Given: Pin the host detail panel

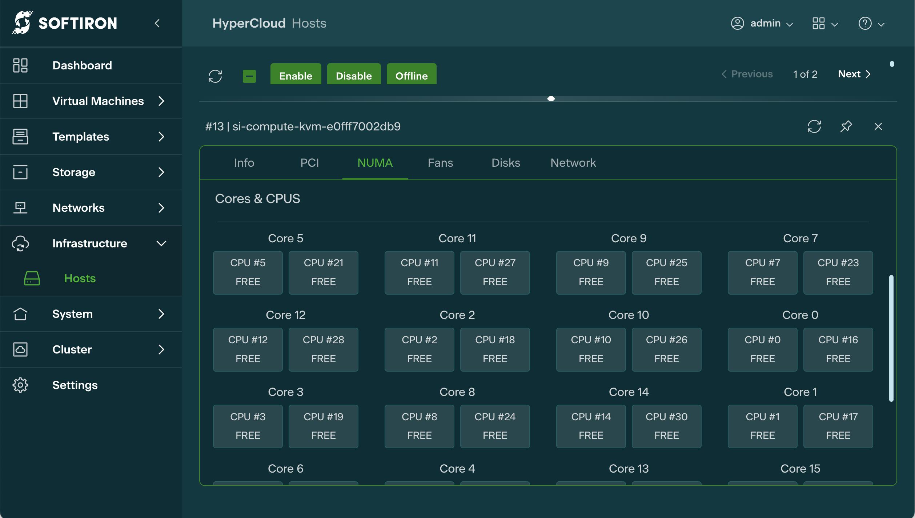Looking at the screenshot, I should 846,126.
